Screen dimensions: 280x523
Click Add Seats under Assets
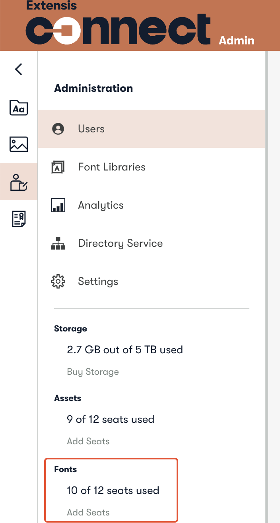click(x=88, y=441)
